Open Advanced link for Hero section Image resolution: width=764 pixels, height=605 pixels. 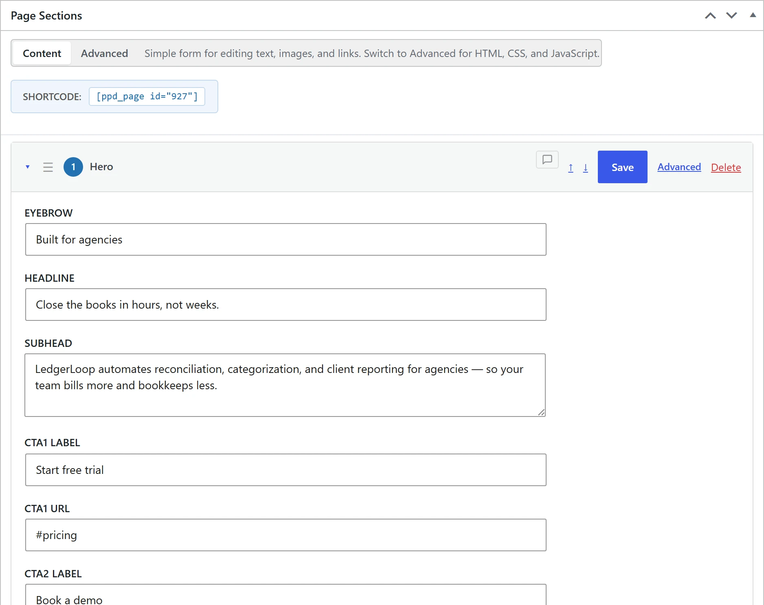click(x=679, y=167)
